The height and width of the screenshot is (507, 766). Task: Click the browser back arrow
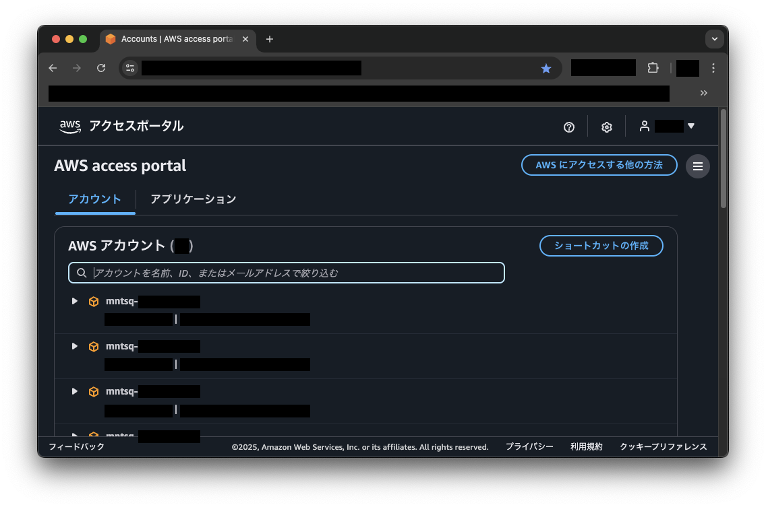(53, 68)
